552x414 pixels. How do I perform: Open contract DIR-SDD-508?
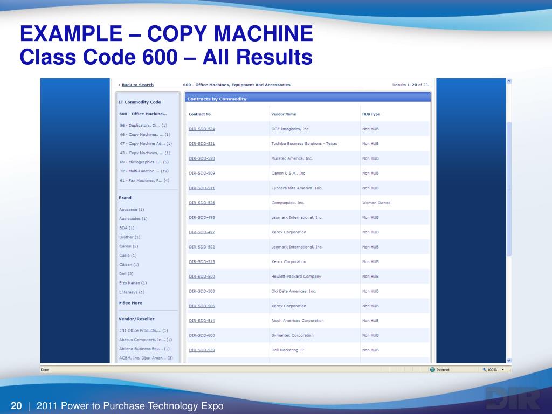[202, 292]
